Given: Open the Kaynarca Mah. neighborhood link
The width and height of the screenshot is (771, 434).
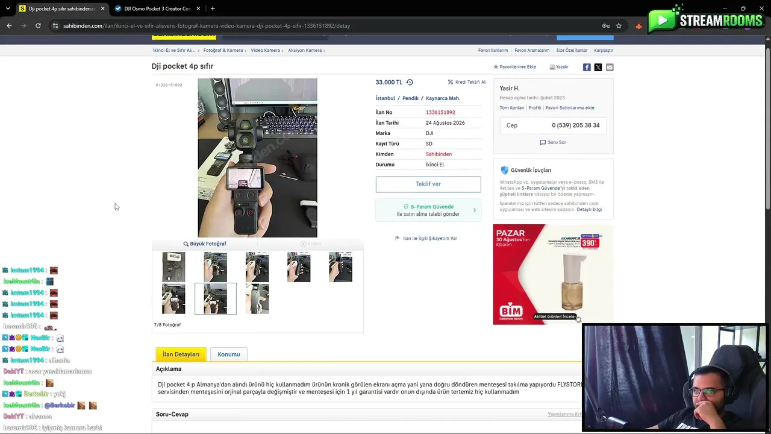Looking at the screenshot, I should 443,98.
